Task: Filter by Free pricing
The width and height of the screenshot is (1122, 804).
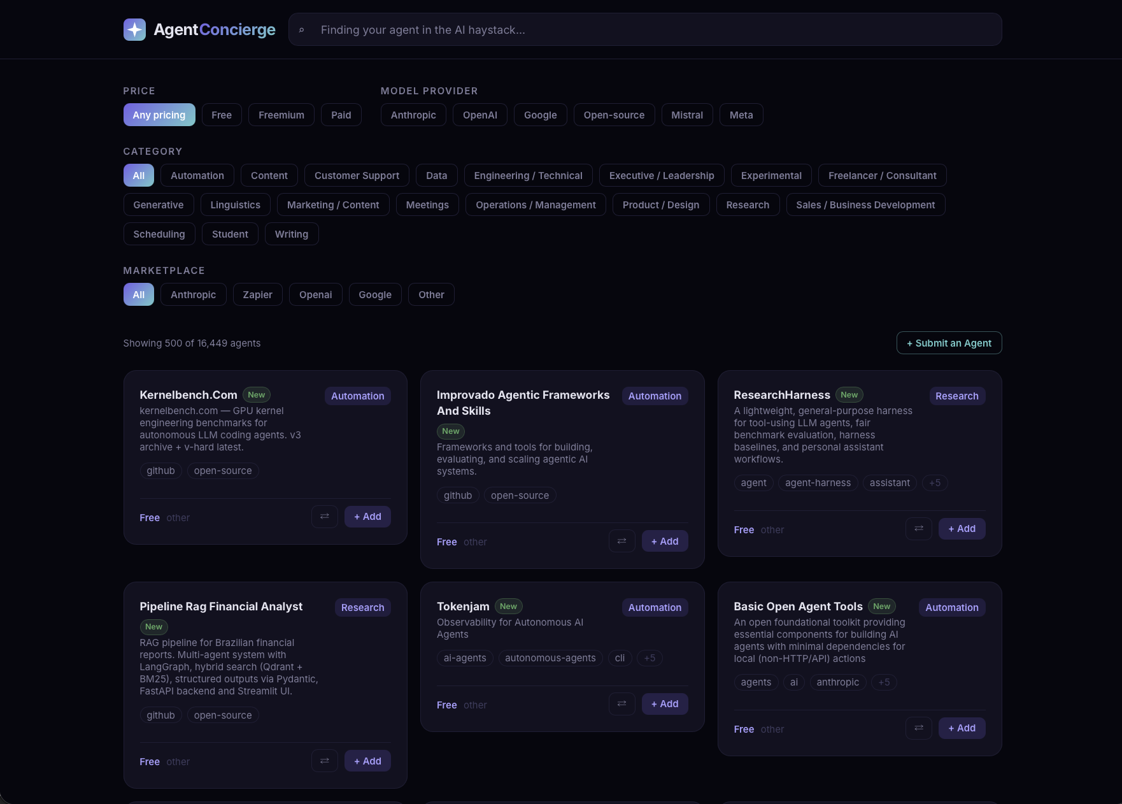Action: click(222, 115)
